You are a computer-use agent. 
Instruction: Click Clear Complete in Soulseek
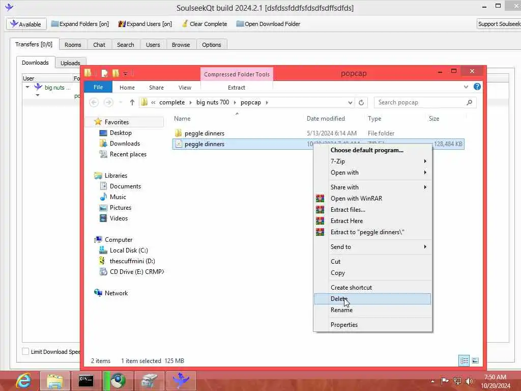(205, 24)
